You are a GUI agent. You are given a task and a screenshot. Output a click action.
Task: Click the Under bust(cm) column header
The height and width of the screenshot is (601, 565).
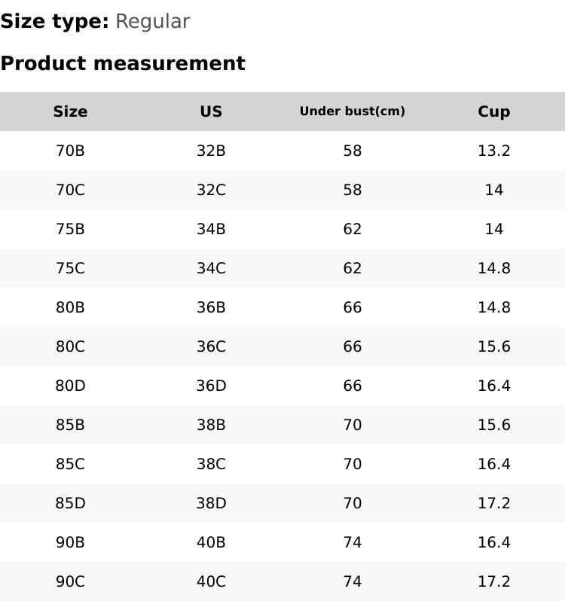point(352,111)
